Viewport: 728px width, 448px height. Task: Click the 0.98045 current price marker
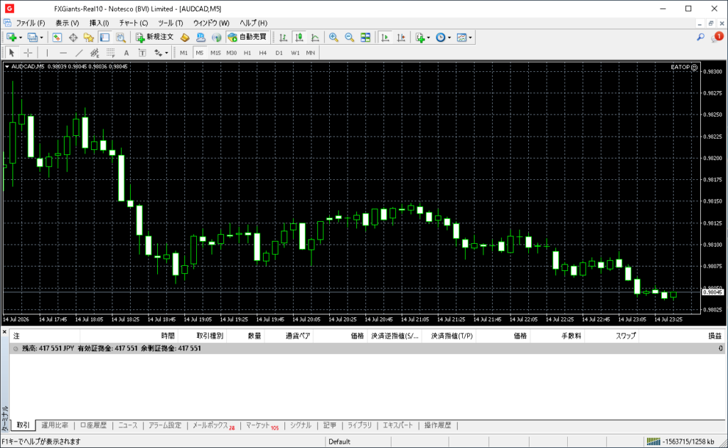point(712,292)
